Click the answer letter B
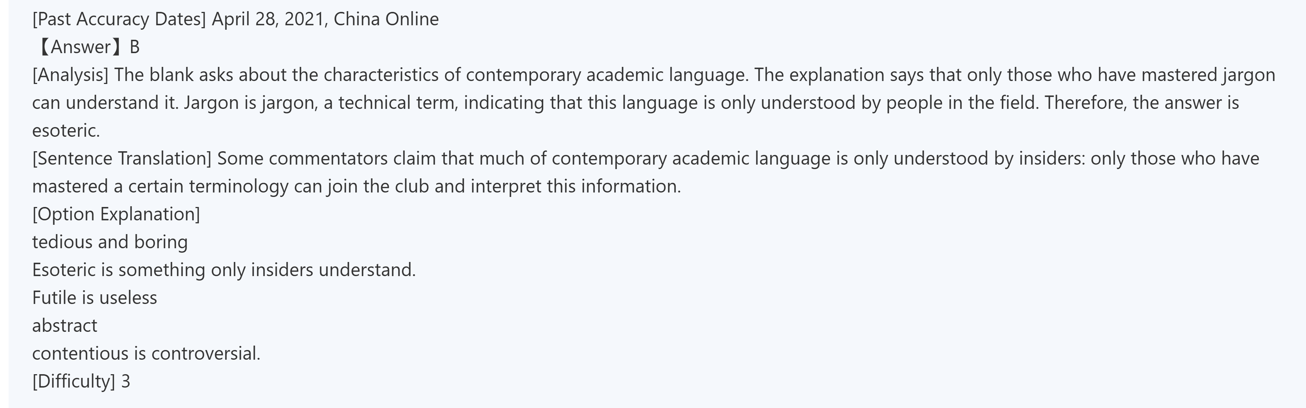This screenshot has height=408, width=1306. coord(134,47)
